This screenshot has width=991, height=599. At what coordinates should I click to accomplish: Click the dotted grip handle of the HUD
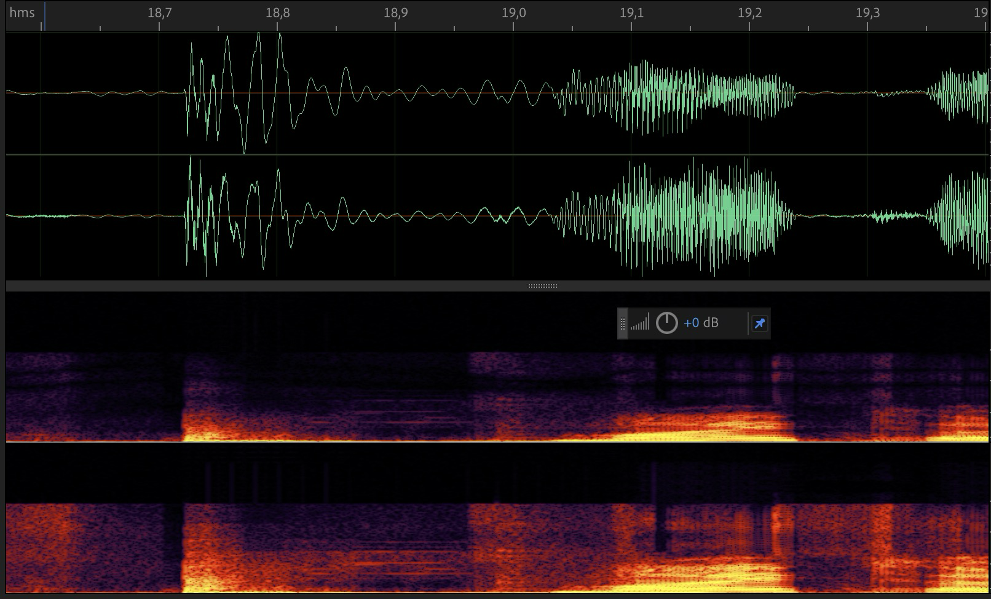pyautogui.click(x=623, y=323)
